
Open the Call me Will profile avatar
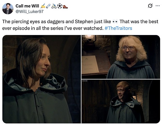pyautogui.click(x=8, y=9)
